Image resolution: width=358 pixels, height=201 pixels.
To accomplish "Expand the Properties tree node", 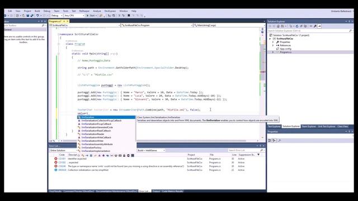I will click(273, 42).
